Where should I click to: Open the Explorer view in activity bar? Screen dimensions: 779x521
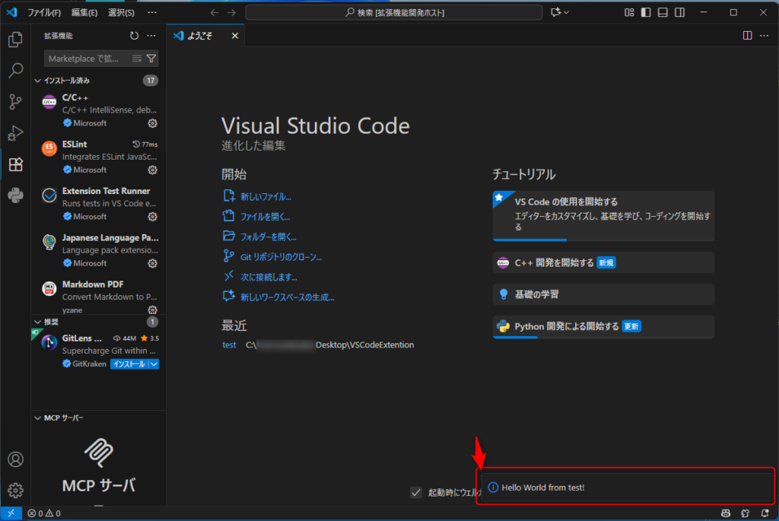(15, 40)
